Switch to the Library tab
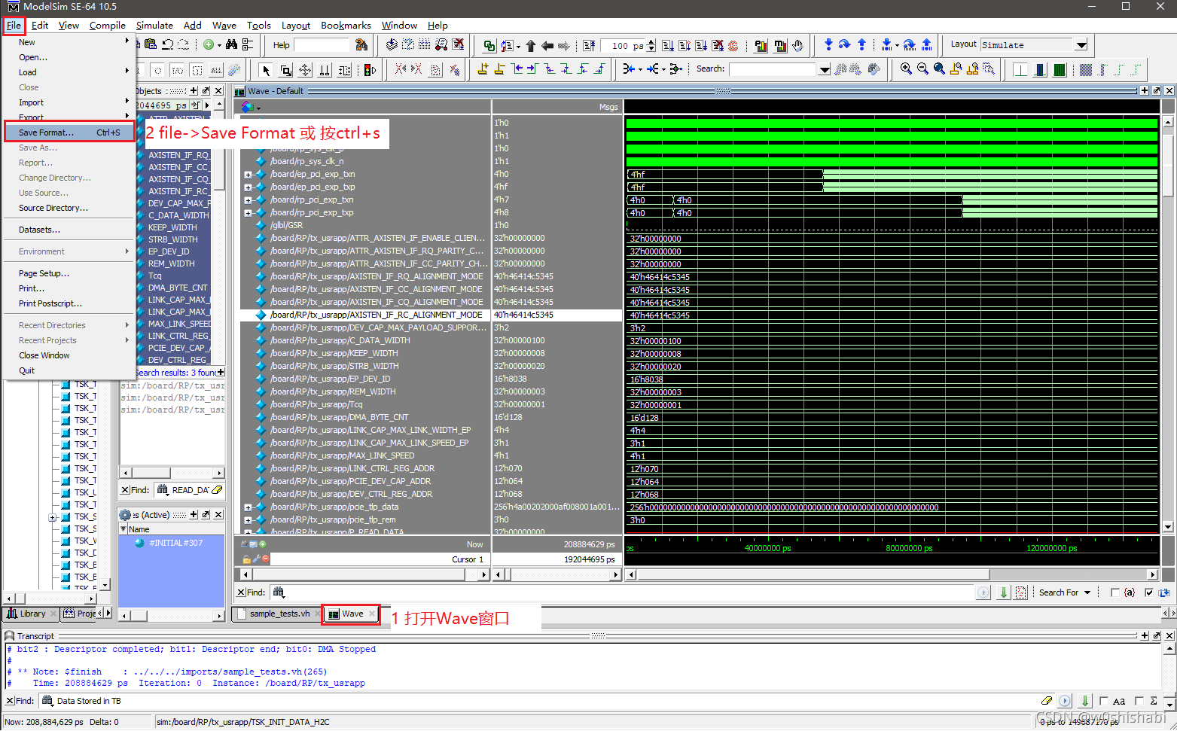 pyautogui.click(x=32, y=614)
